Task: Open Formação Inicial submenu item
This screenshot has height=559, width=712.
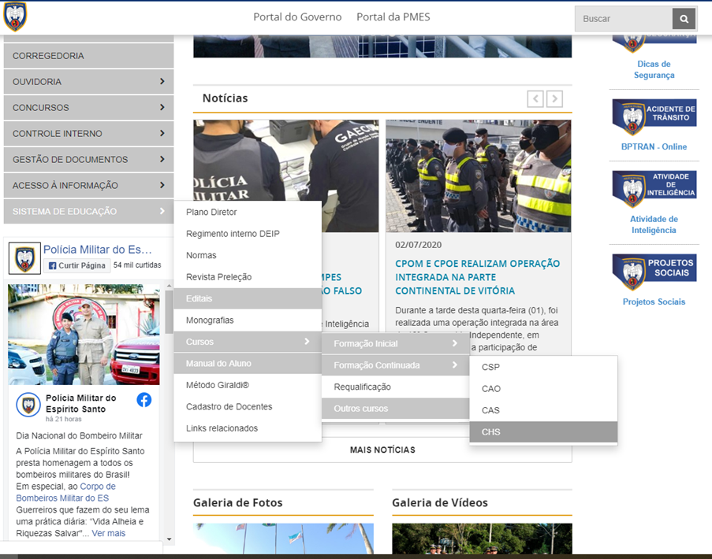Action: coord(394,344)
